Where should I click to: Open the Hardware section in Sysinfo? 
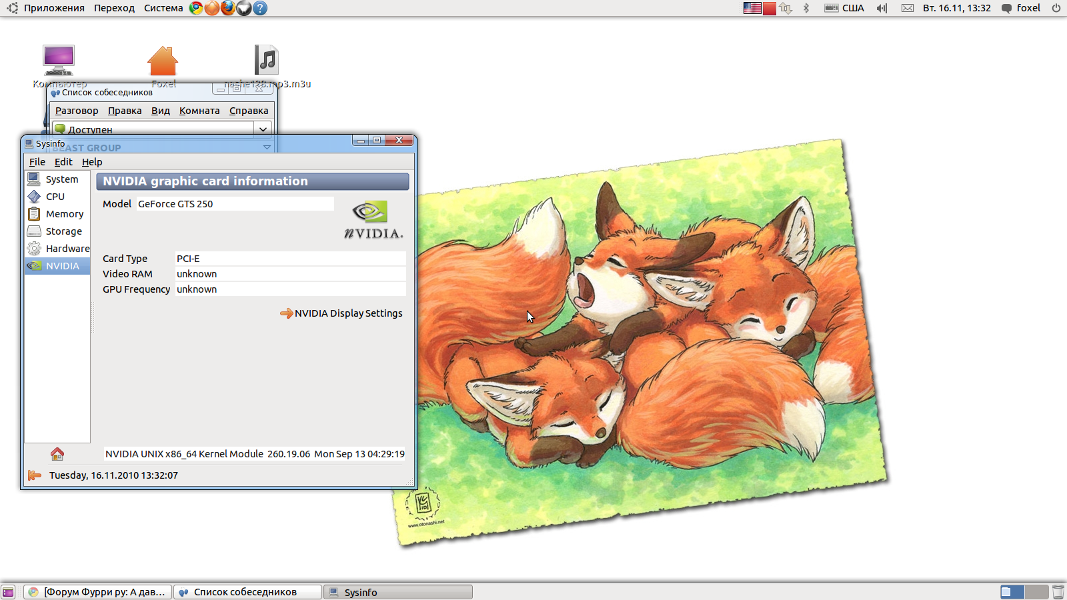click(x=67, y=249)
